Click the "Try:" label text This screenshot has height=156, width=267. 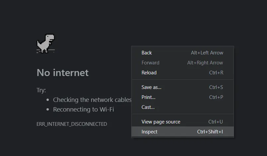pos(41,90)
